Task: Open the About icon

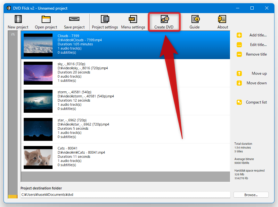Action: [x=222, y=19]
